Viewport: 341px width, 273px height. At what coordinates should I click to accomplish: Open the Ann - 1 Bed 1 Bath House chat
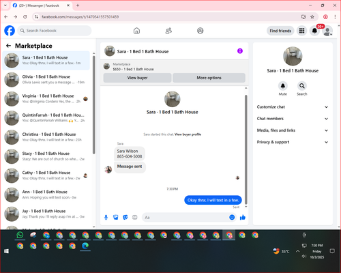pos(46,195)
